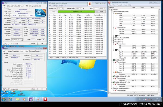The image size is (163, 107).
Task: Switch to LinX via its checkmark taskbar icon
Action: [x=38, y=99]
